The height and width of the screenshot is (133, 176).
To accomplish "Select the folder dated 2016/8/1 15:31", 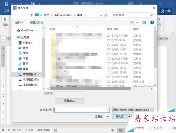I will coord(96,54).
